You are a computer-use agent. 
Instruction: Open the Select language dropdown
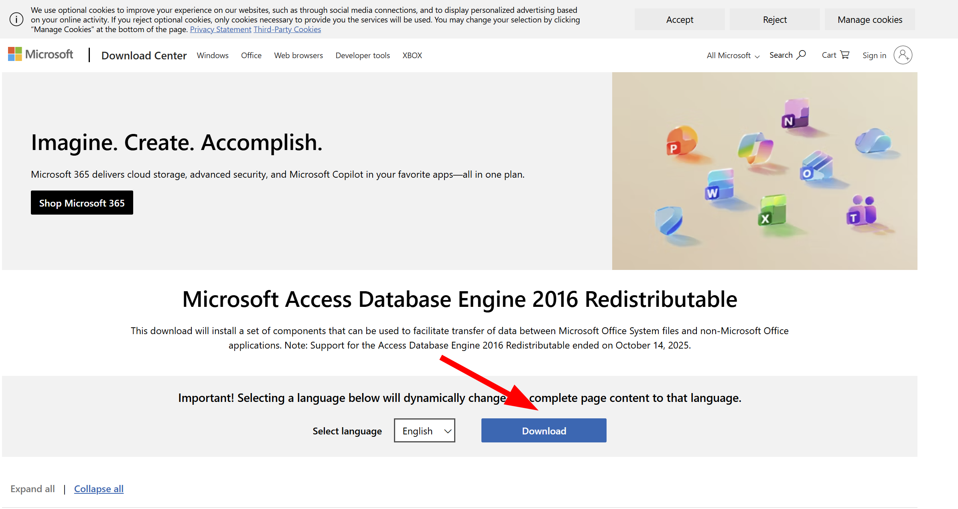click(424, 430)
